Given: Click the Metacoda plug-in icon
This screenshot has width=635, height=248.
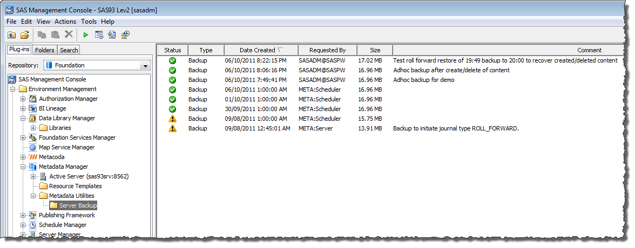Looking at the screenshot, I should [x=33, y=157].
